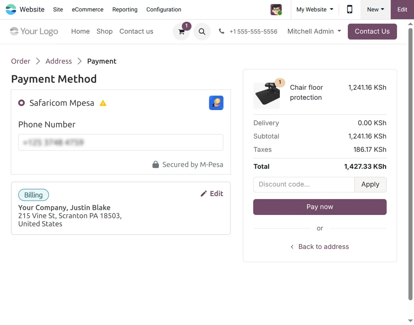Viewport: 414px width, 325px height.
Task: Open the New dropdown menu
Action: coord(376,10)
